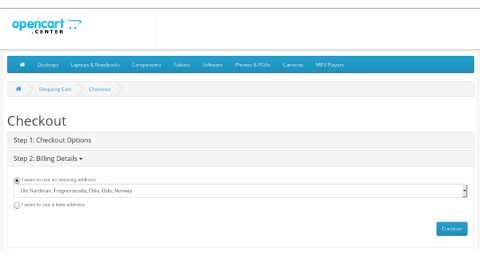Image resolution: width=480 pixels, height=256 pixels.
Task: Select 'I want to use an existing address'
Action: pos(17,181)
